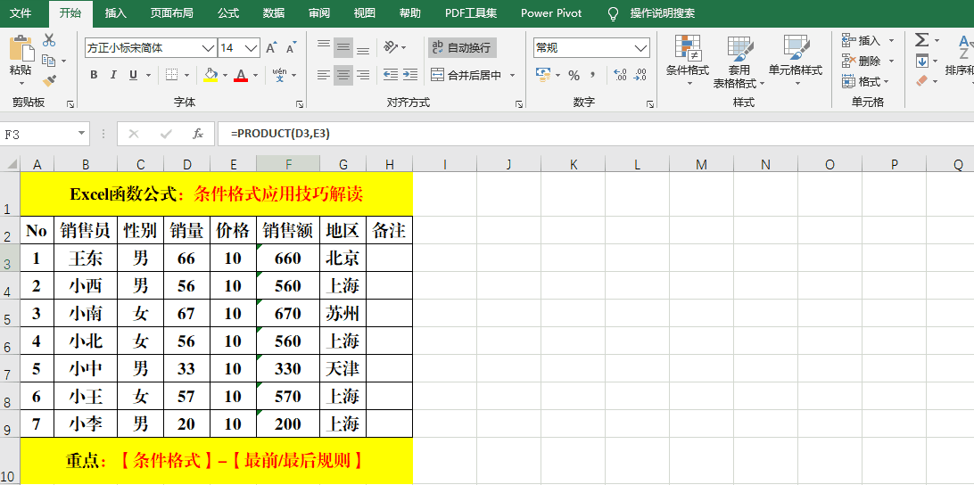974x485 pixels.
Task: Open the 公式 (Formulas) tab
Action: [x=228, y=13]
